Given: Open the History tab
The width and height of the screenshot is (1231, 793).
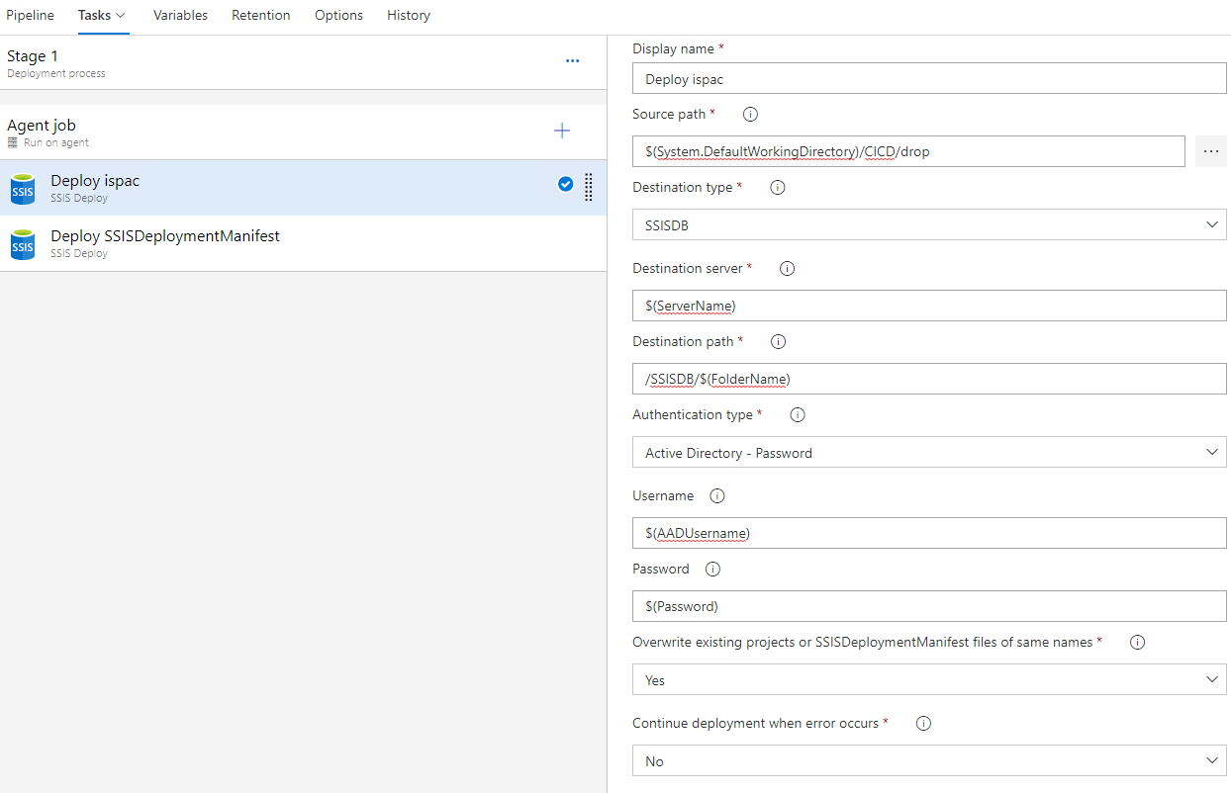Looking at the screenshot, I should click(408, 15).
